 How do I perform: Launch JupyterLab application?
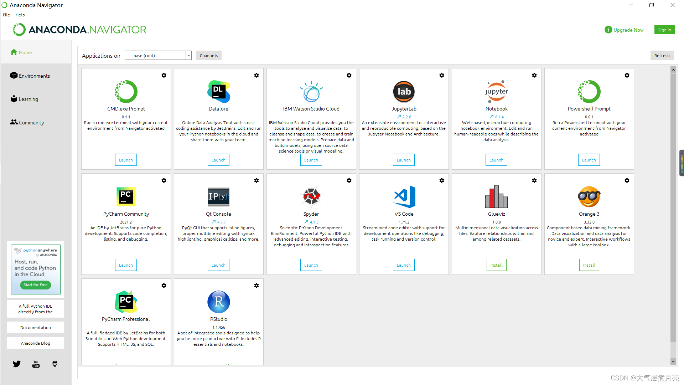tap(403, 160)
